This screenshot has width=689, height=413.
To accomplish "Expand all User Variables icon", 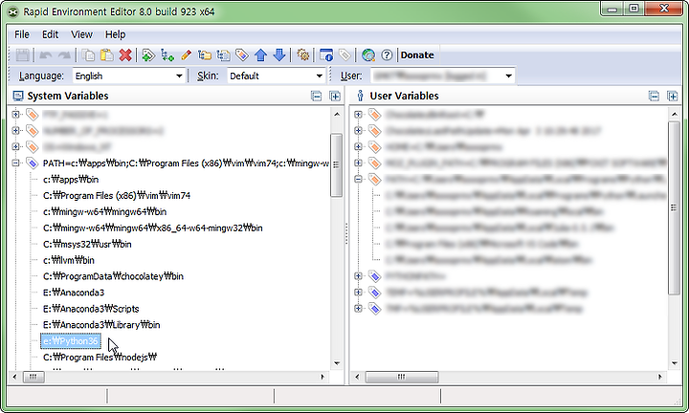I will [x=673, y=96].
